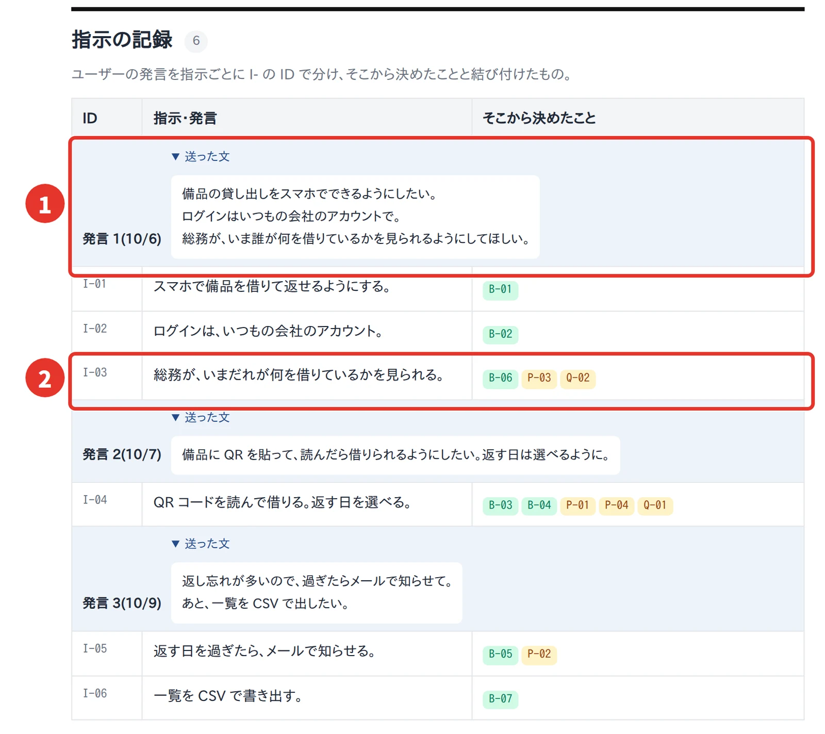
Task: Open the Q-02 tag in row I-03
Action: tap(577, 378)
